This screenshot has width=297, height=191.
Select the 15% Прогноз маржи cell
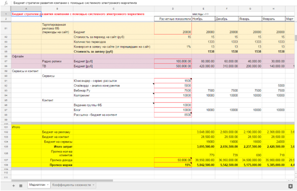tap(173, 165)
